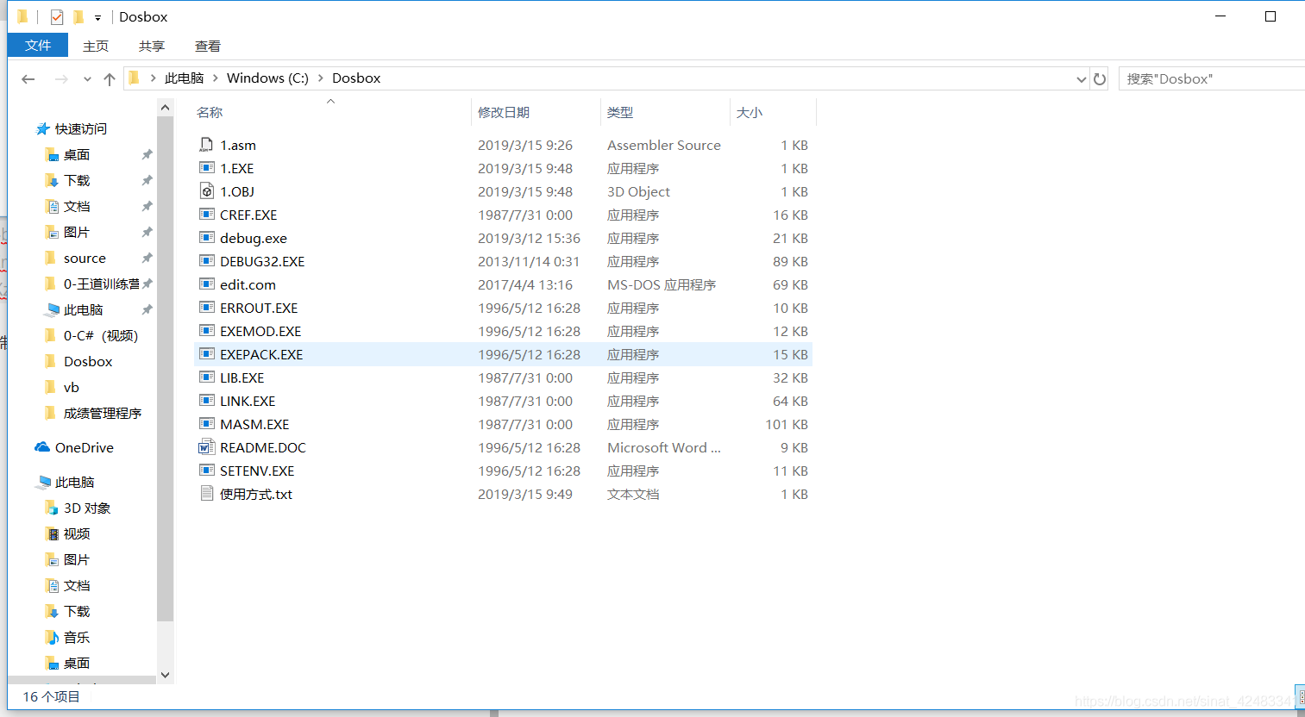The height and width of the screenshot is (717, 1305).
Task: Click the 使用方式.txt text file icon
Action: click(x=206, y=494)
